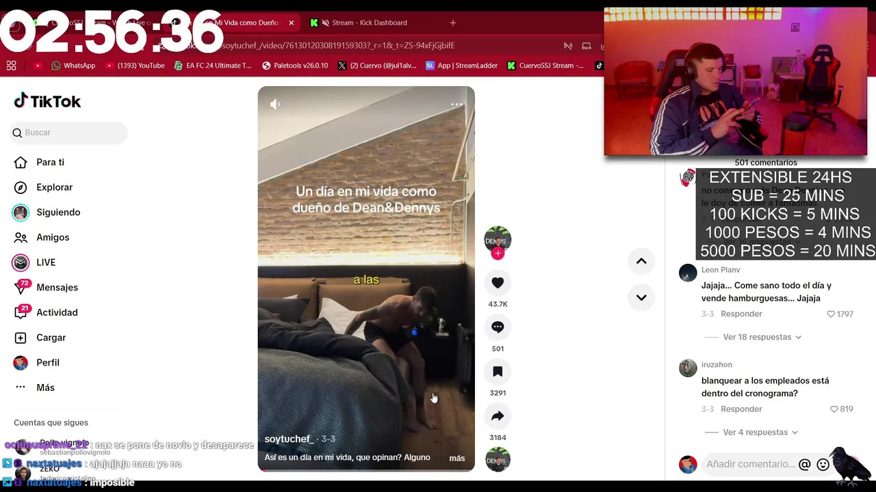The image size is (876, 492).
Task: Open CuervoSSJ Stream bookmark
Action: (545, 66)
